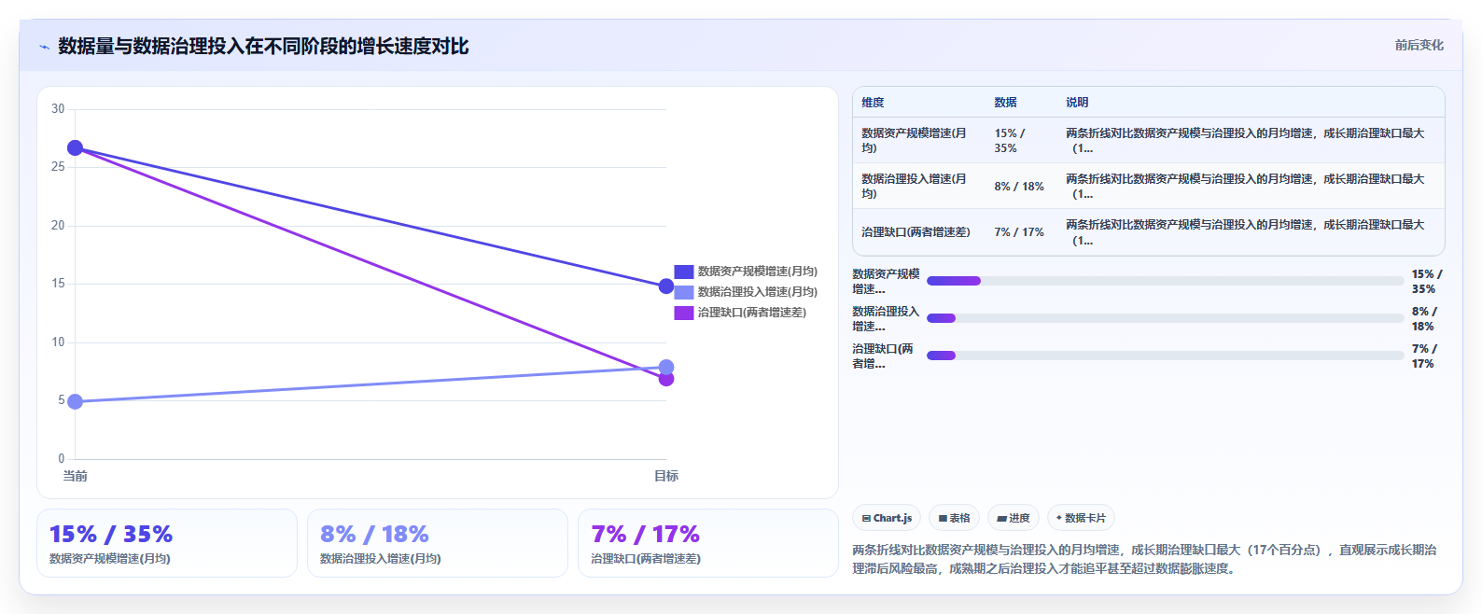Click the 数据资产规模增速 progress bar
The height and width of the screenshot is (614, 1482).
pos(1165,281)
